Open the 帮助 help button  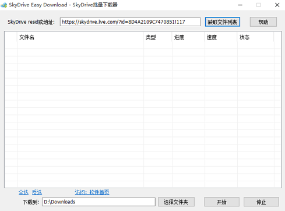click(x=263, y=22)
